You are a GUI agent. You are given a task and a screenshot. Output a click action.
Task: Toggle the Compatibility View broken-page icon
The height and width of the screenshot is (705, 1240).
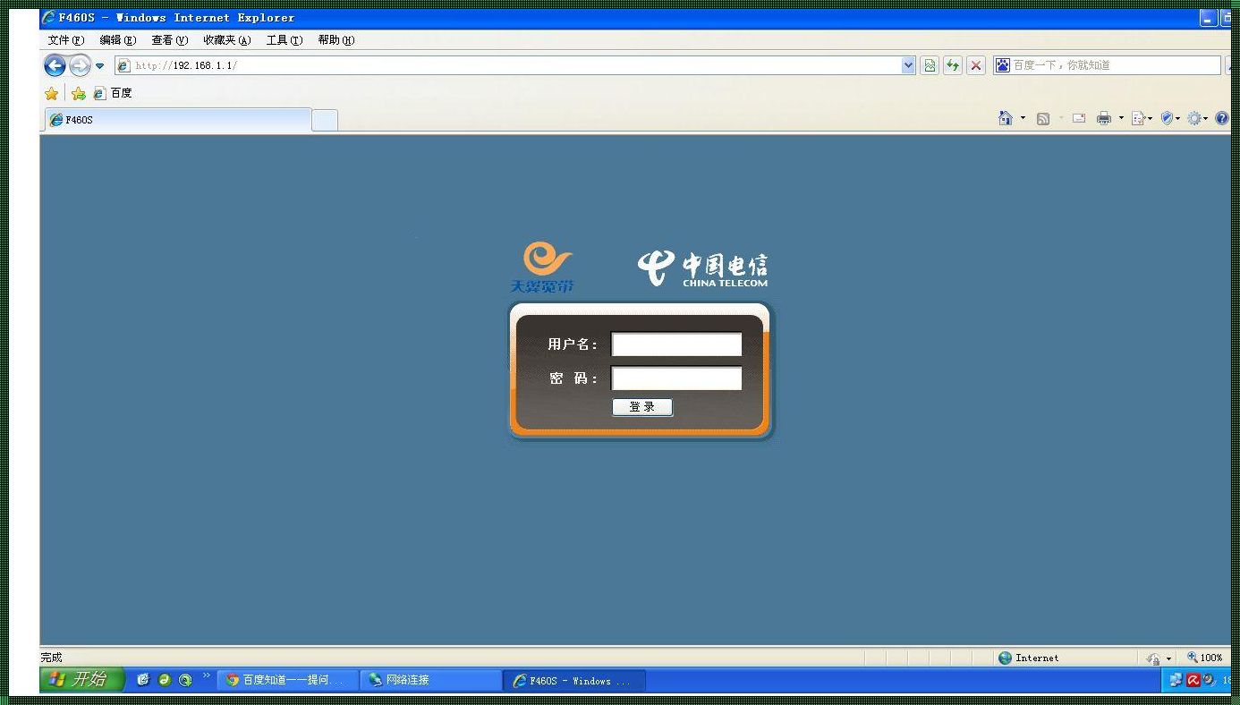pos(930,65)
